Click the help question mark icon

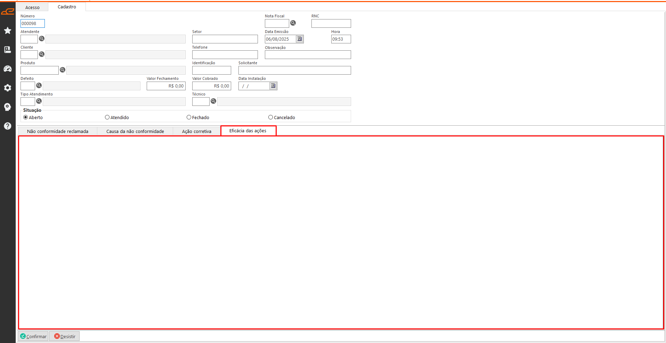8,126
